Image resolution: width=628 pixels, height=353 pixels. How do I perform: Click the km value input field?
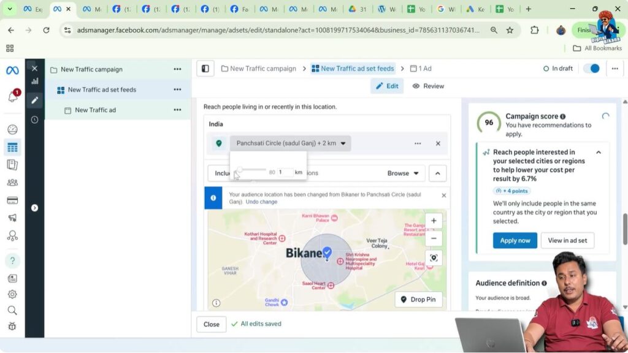286,173
